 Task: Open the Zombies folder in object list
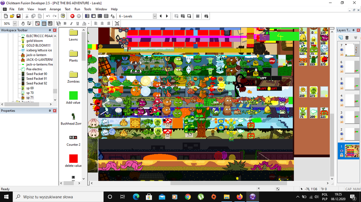[73, 77]
